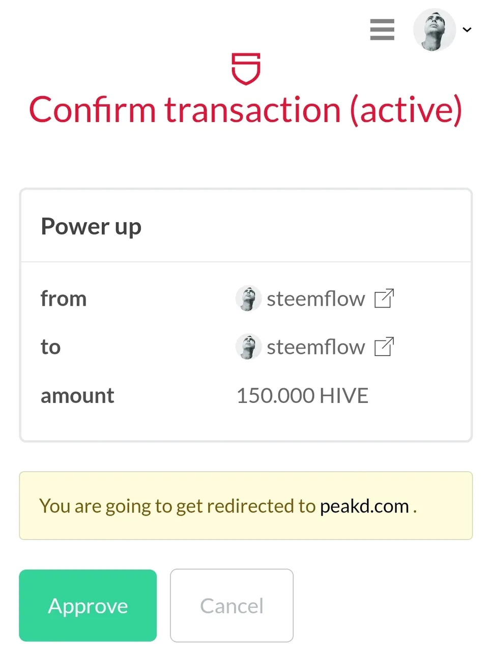This screenshot has height=652, width=491.
Task: Click the small avatar in to row
Action: click(x=248, y=347)
